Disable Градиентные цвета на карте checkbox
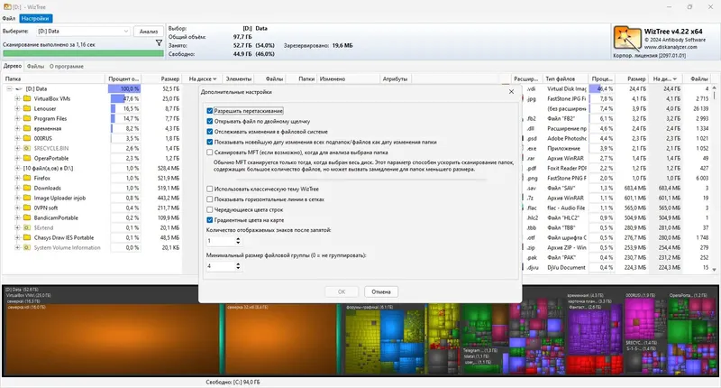Viewport: 721px width, 388px height. [210, 220]
